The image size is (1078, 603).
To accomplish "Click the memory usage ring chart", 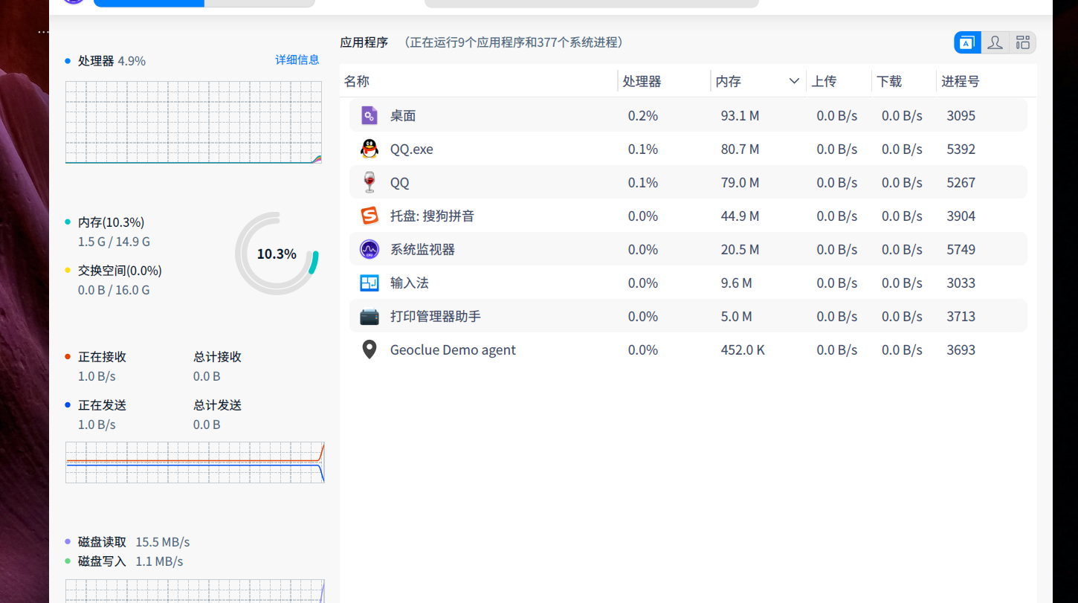I will coord(277,254).
